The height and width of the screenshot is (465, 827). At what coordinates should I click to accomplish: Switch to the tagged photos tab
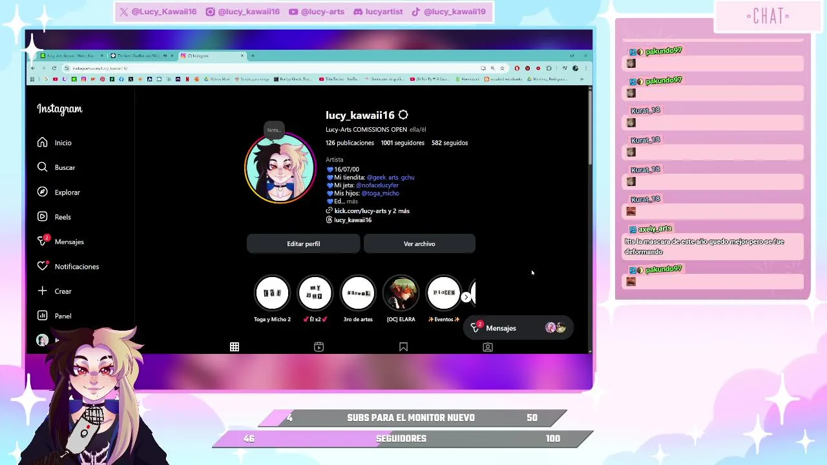pyautogui.click(x=488, y=347)
